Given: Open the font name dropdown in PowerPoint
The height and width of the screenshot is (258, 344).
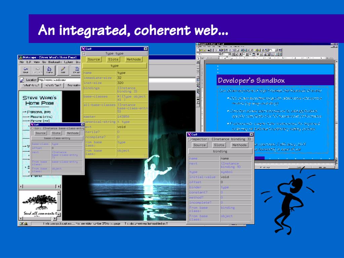Looking at the screenshot, I should coord(220,54).
